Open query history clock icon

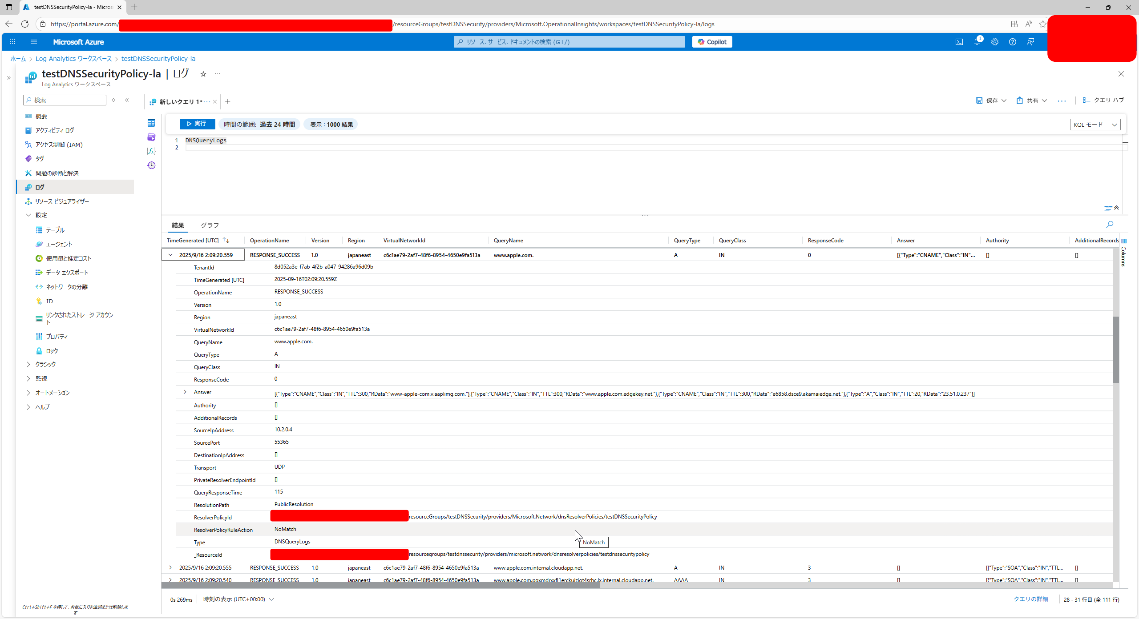pyautogui.click(x=151, y=165)
